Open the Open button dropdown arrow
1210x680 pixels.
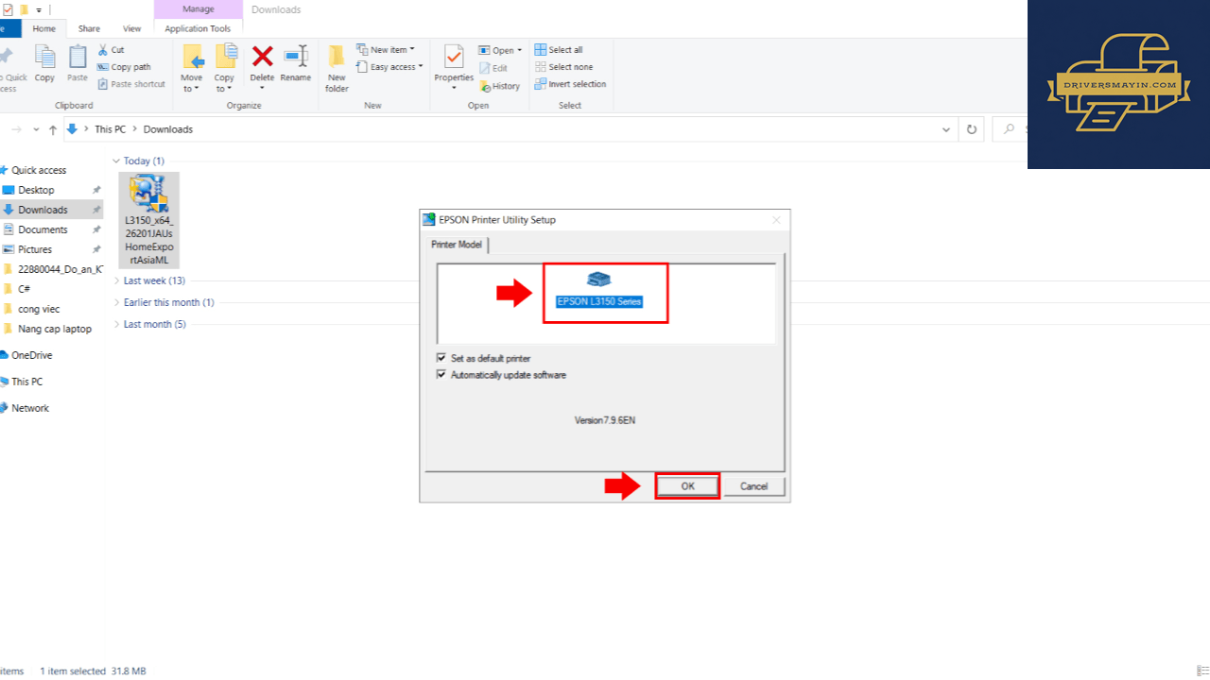click(x=519, y=51)
